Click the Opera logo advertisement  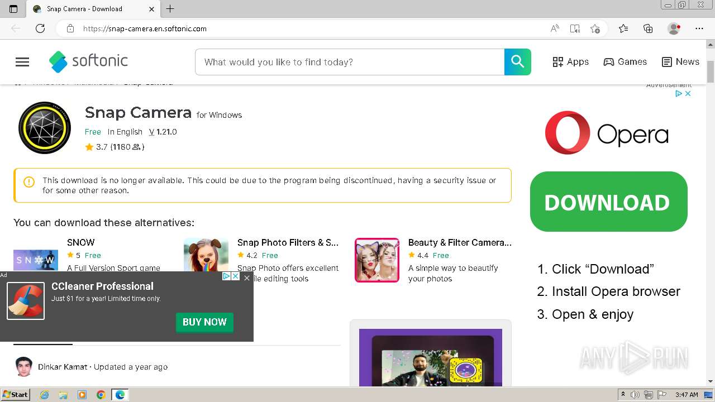click(607, 133)
